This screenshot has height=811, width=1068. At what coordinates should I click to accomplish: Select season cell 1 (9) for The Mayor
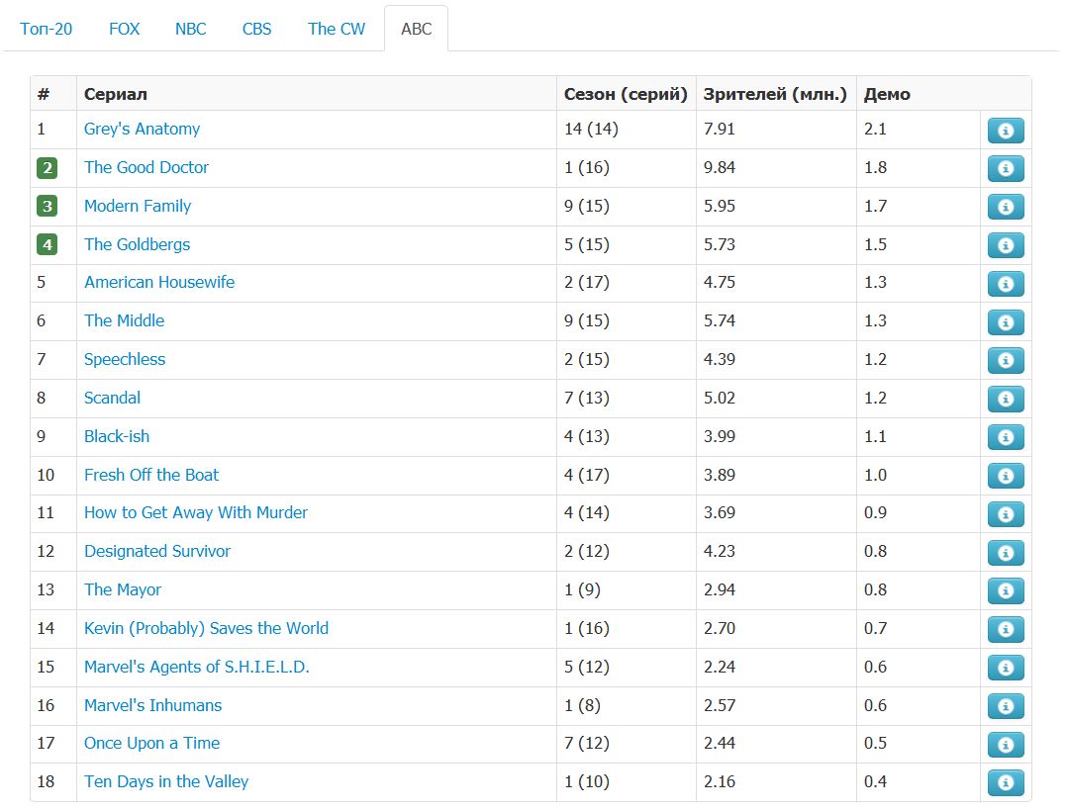(x=582, y=589)
